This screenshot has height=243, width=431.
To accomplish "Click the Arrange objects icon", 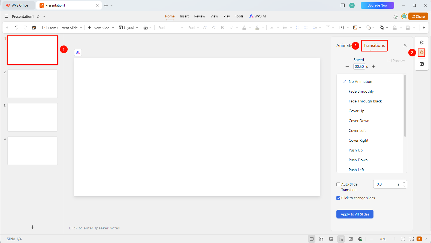I will [382, 28].
